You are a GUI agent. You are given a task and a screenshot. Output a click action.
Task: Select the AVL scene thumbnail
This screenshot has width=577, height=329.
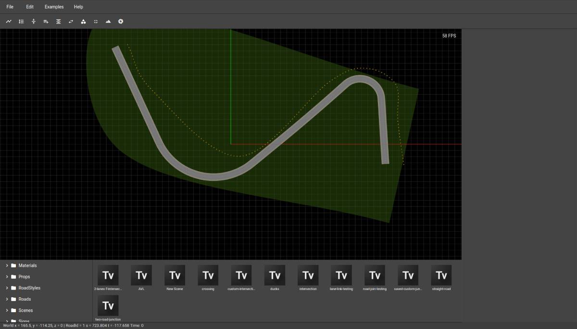(141, 275)
